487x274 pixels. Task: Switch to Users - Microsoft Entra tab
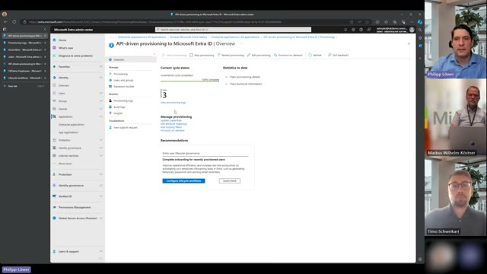(x=24, y=57)
